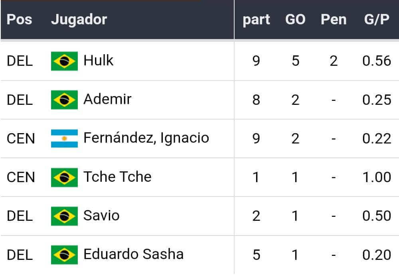Image resolution: width=399 pixels, height=277 pixels.
Task: Click the Brazil flag beside Savio
Action: pos(64,216)
